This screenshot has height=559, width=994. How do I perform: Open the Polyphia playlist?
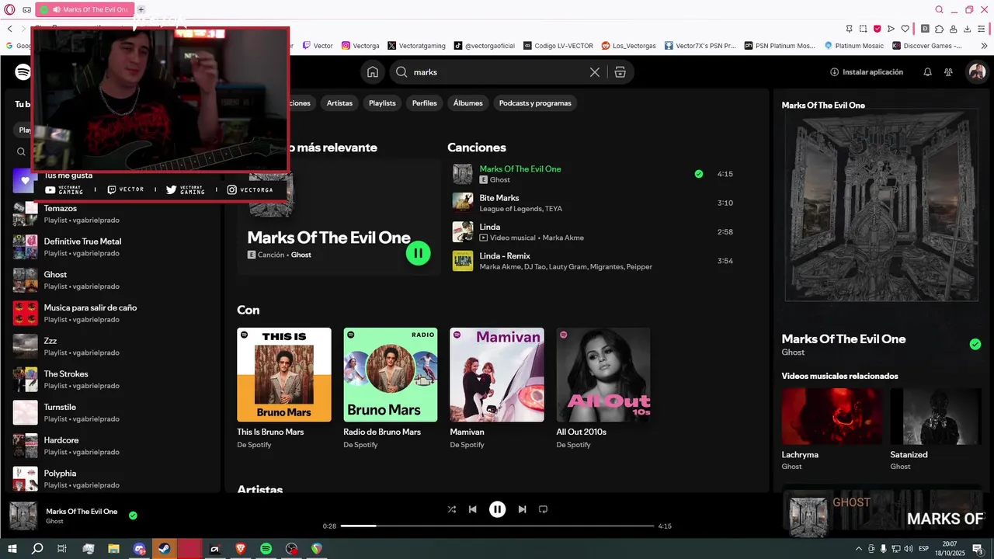(x=113, y=479)
